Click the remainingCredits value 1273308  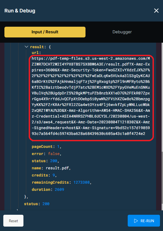point(81,182)
